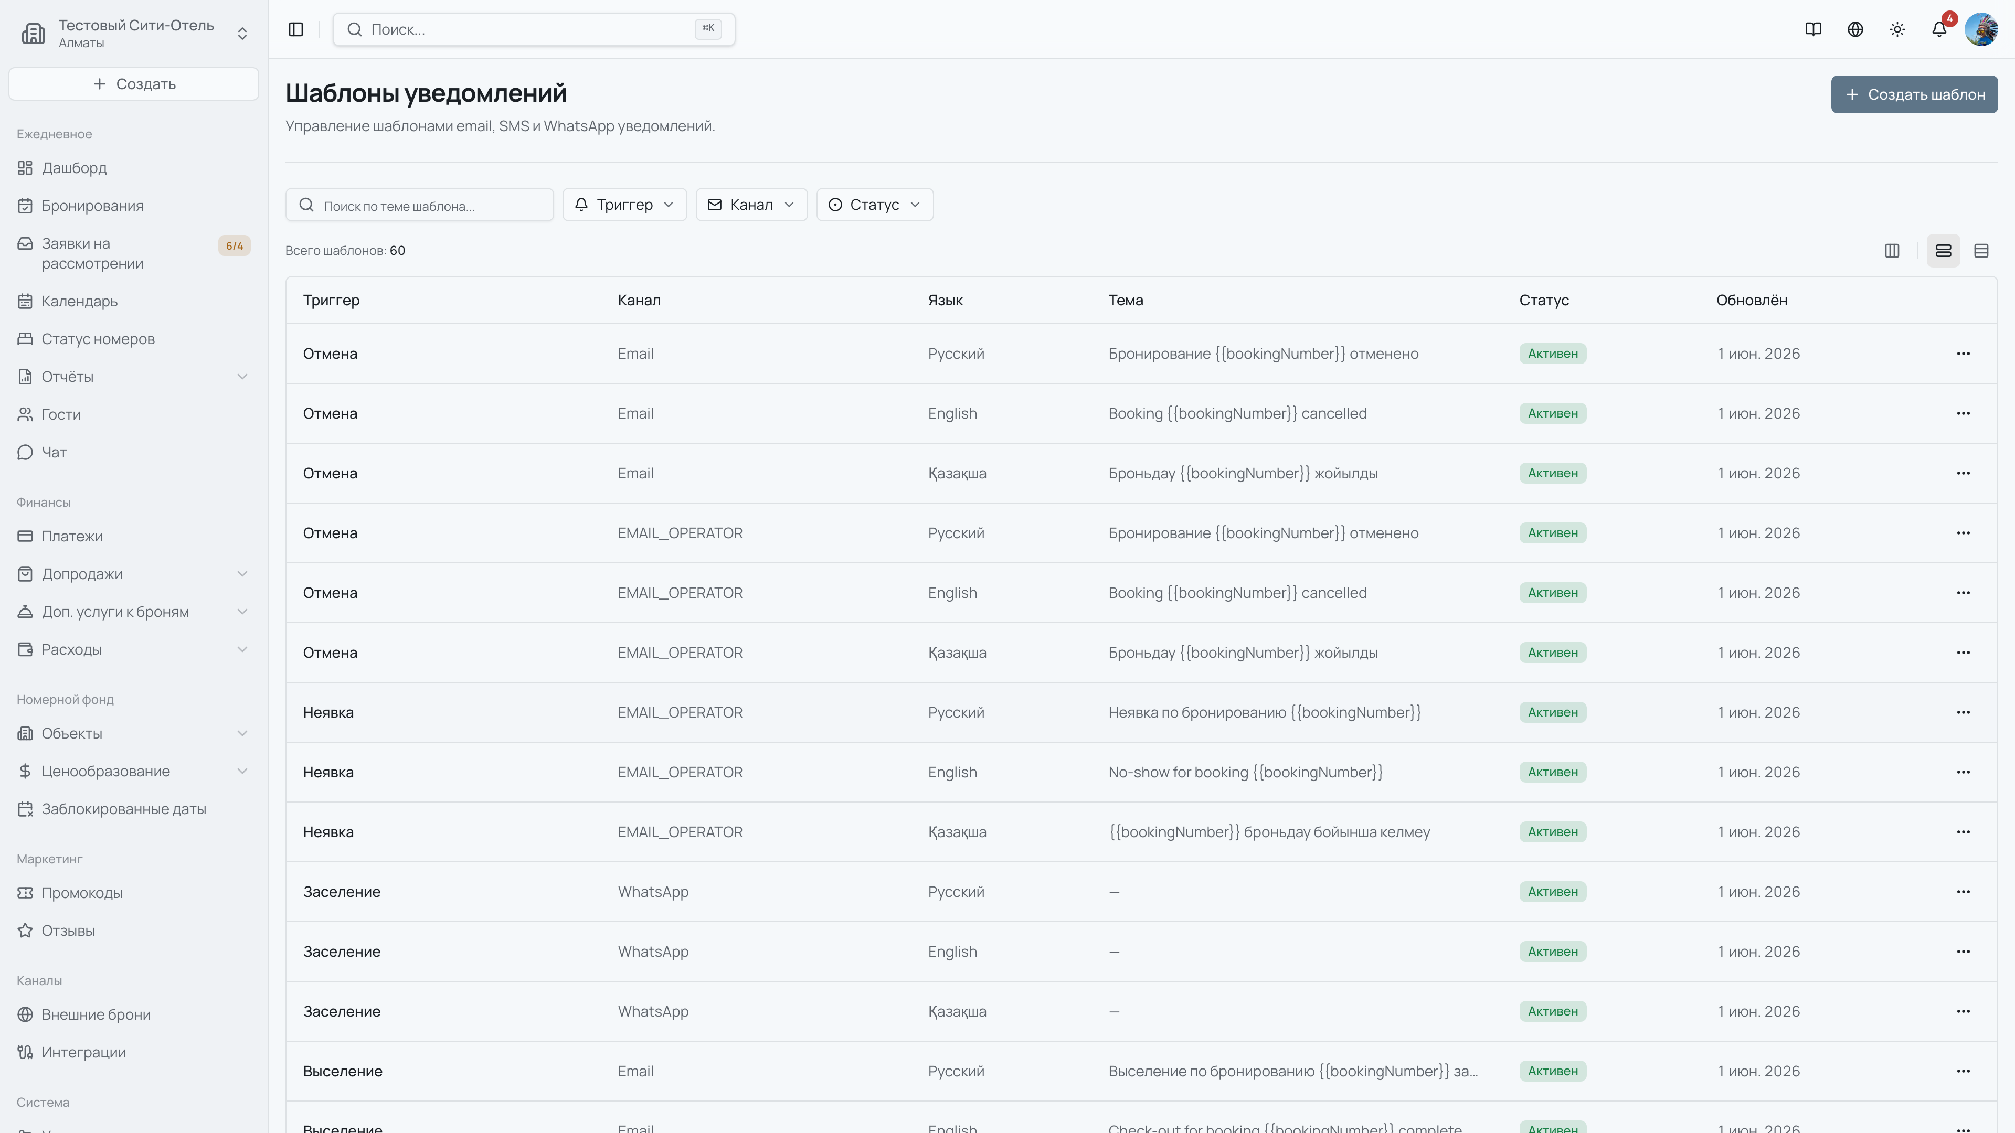Select subject No-show for booking {{bookingNumber}}
2015x1133 pixels.
coord(1245,773)
